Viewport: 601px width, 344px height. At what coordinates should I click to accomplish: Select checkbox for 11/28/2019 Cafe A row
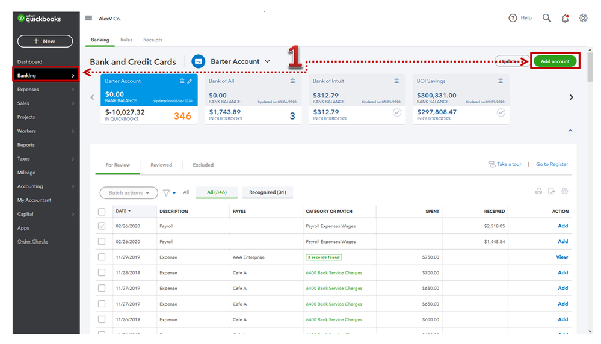pos(102,273)
